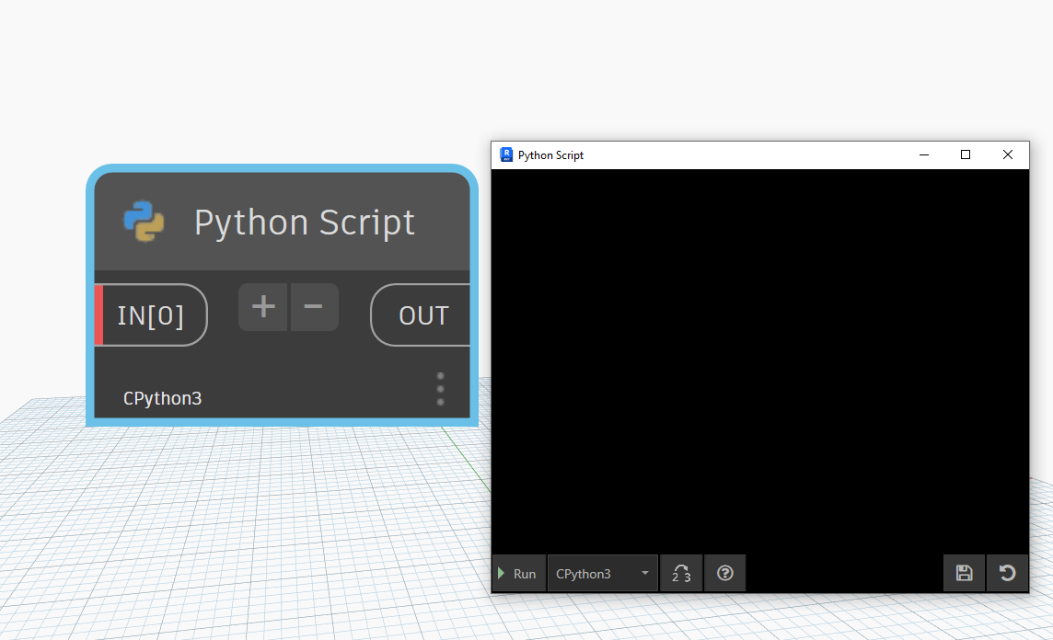Remove an input port with the minus button
The image size is (1053, 640).
314,307
